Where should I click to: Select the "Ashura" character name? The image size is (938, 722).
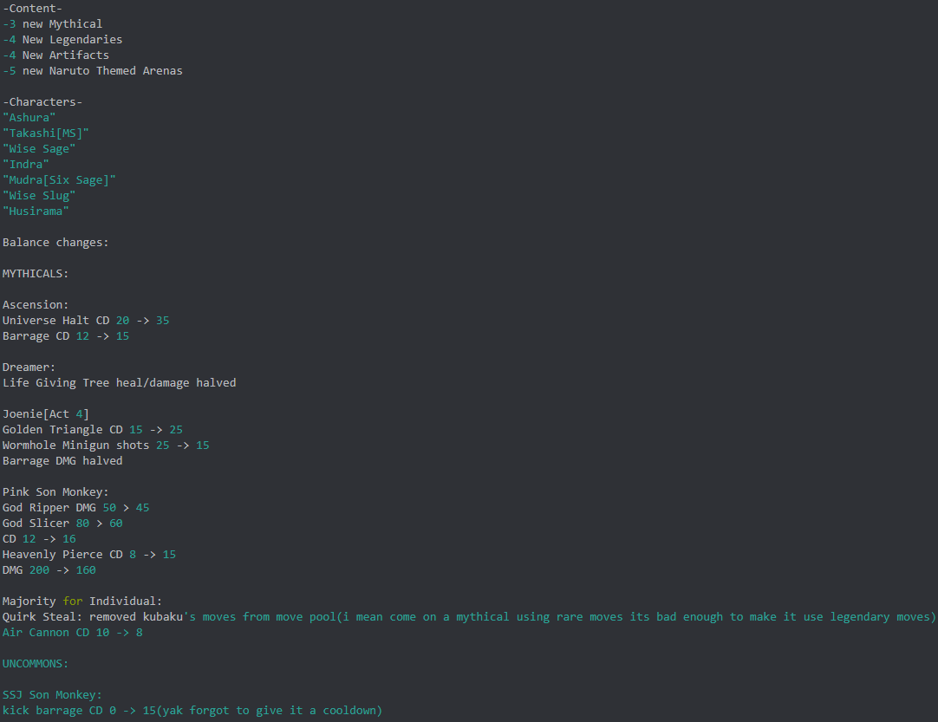29,118
